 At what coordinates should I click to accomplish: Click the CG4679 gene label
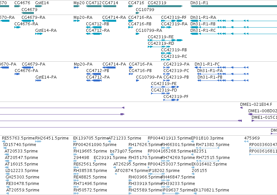pos(30,9)
